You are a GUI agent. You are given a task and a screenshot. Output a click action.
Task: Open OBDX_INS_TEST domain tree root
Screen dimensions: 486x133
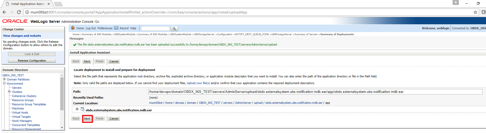coord(13,75)
